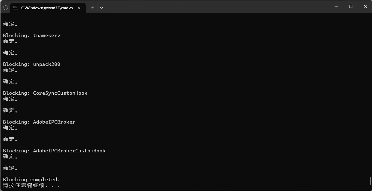
Task: Click the '请按任意键继续. . .' prompt
Action: coord(32,185)
